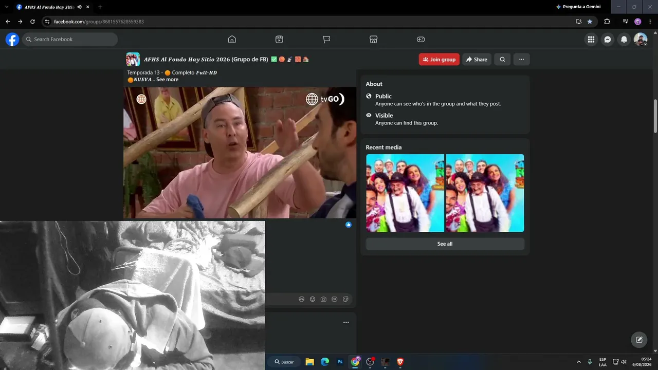The height and width of the screenshot is (370, 658).
Task: View site information in address bar
Action: click(47, 22)
